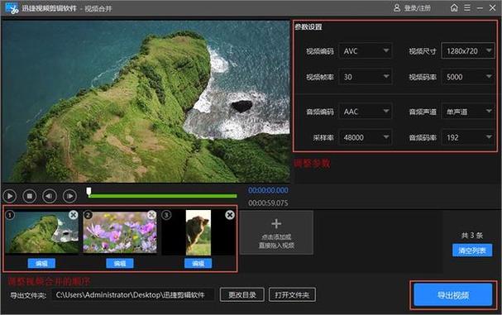502x315 pixels.
Task: Select the island video thumbnail
Action: click(x=42, y=231)
